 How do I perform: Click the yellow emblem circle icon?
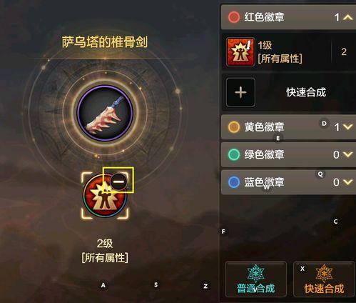[x=234, y=127]
